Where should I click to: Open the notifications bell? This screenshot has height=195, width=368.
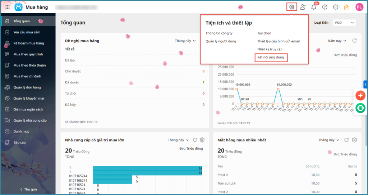313,7
